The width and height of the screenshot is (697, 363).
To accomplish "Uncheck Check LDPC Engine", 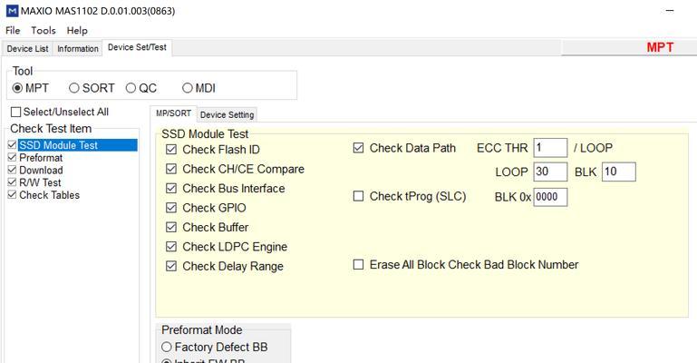I will (x=171, y=247).
